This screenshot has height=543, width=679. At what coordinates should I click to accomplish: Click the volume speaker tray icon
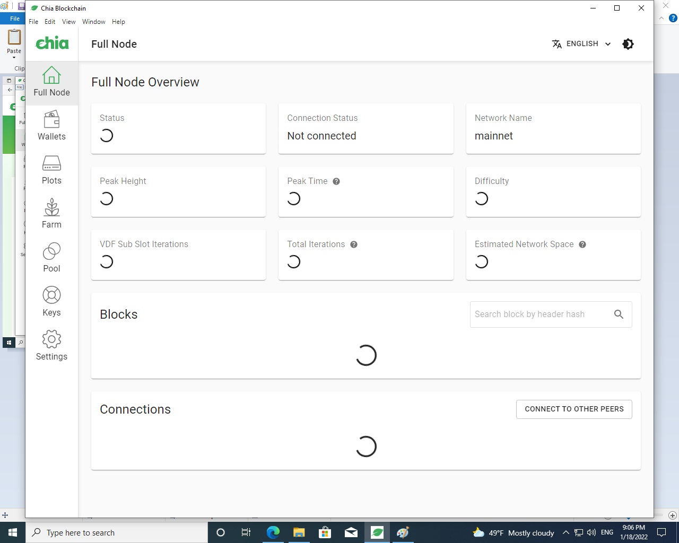click(x=592, y=532)
